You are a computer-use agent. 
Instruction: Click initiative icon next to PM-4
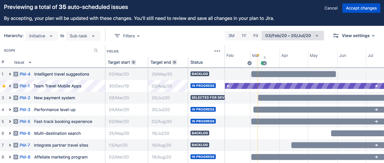[x=16, y=74]
